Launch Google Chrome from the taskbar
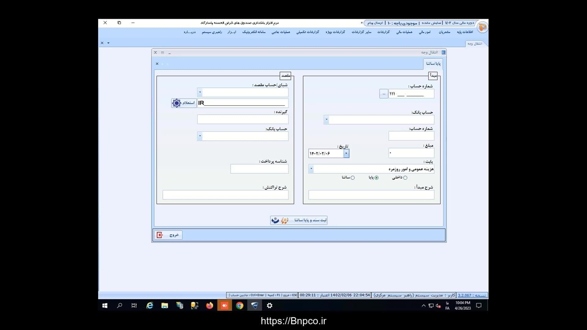Image resolution: width=587 pixels, height=330 pixels. click(239, 306)
